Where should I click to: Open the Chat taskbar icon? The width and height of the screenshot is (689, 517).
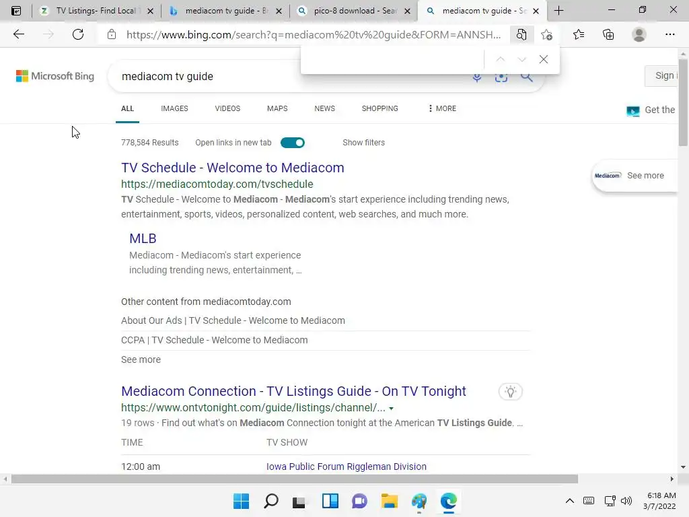pyautogui.click(x=359, y=501)
